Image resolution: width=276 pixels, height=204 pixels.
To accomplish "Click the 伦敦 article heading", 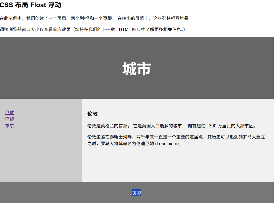I will point(92,114).
